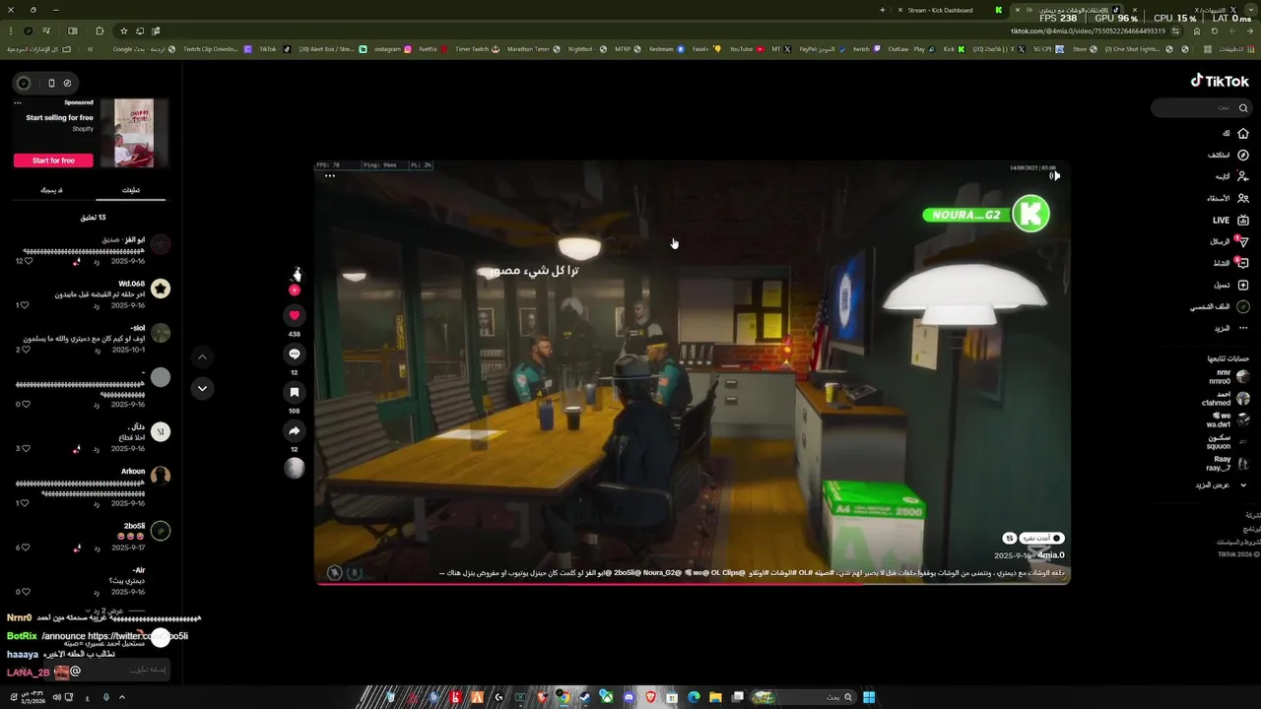Open followed account raay._7

click(x=1229, y=463)
